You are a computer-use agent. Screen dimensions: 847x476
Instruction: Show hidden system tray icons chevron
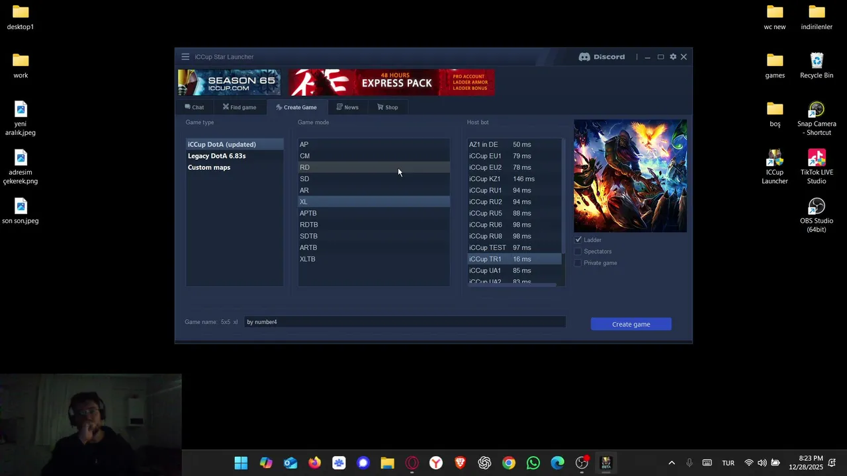672,463
